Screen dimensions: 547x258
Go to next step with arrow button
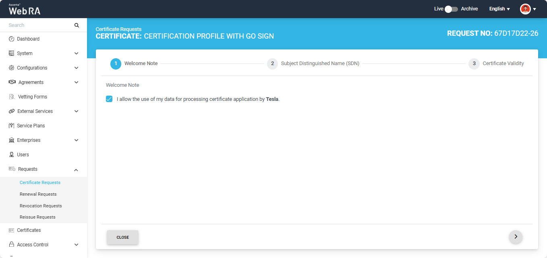[516, 237]
